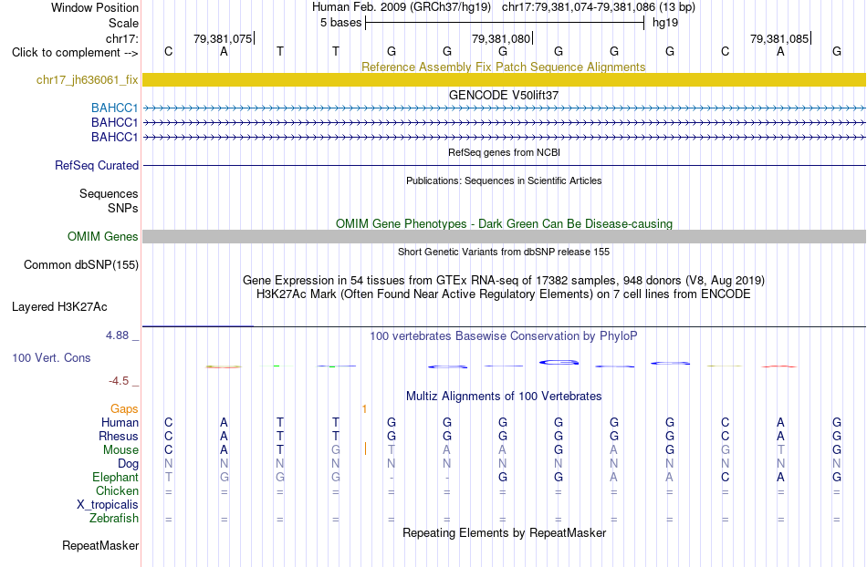The height and width of the screenshot is (567, 867).
Task: Open 100 Vert. Cons track label
Action: 51,357
